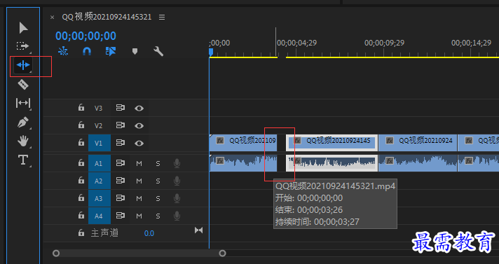Select the Ripple Edit tool
The width and height of the screenshot is (499, 264).
pos(23,65)
